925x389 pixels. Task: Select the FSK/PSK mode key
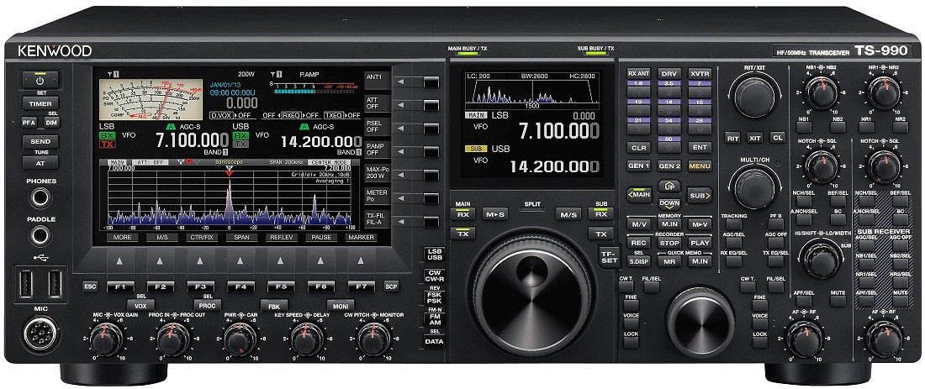[x=434, y=297]
